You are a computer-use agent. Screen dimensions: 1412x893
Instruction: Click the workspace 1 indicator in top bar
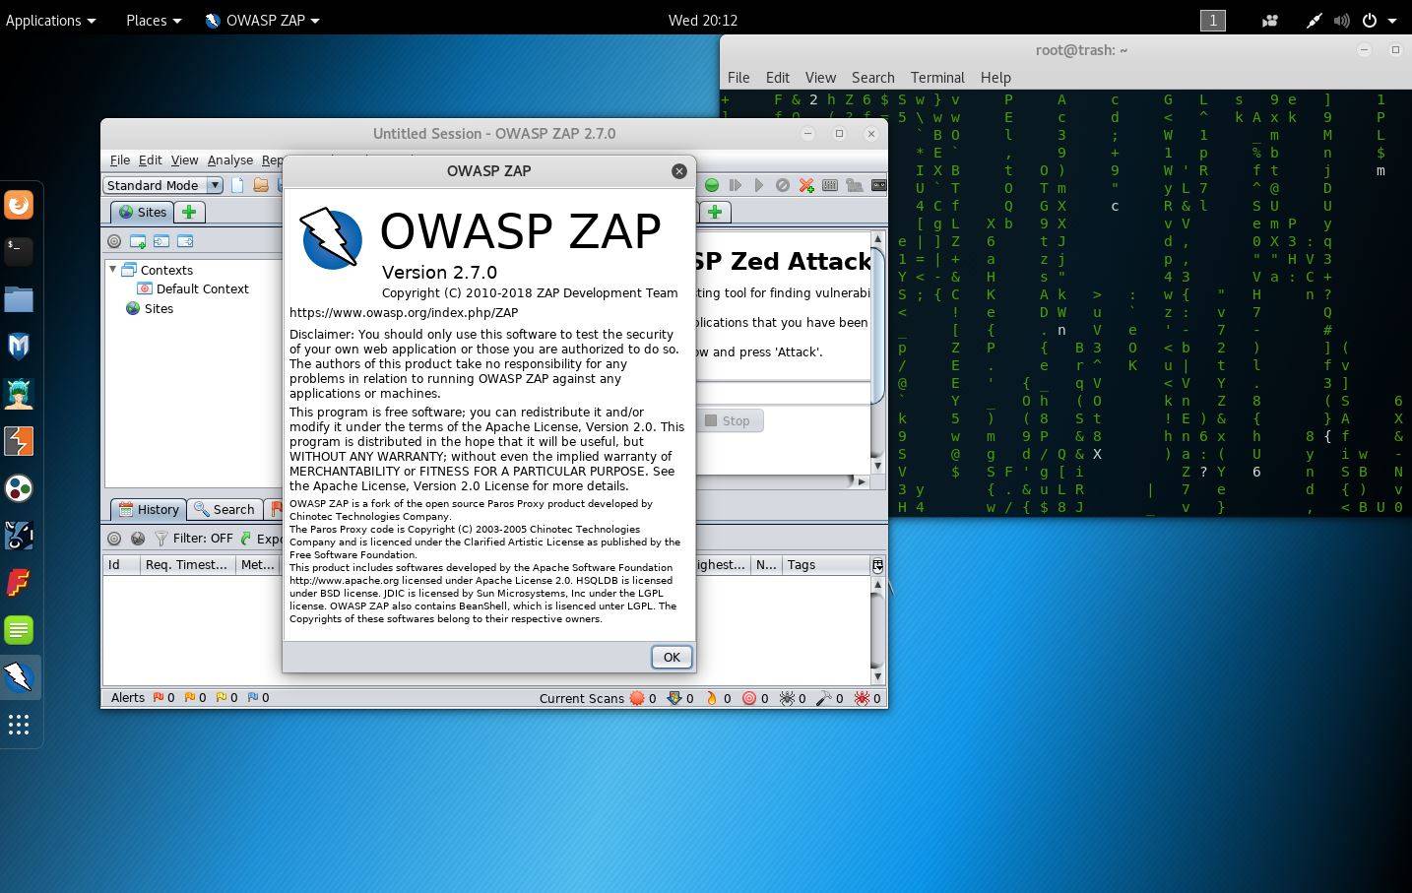point(1213,20)
